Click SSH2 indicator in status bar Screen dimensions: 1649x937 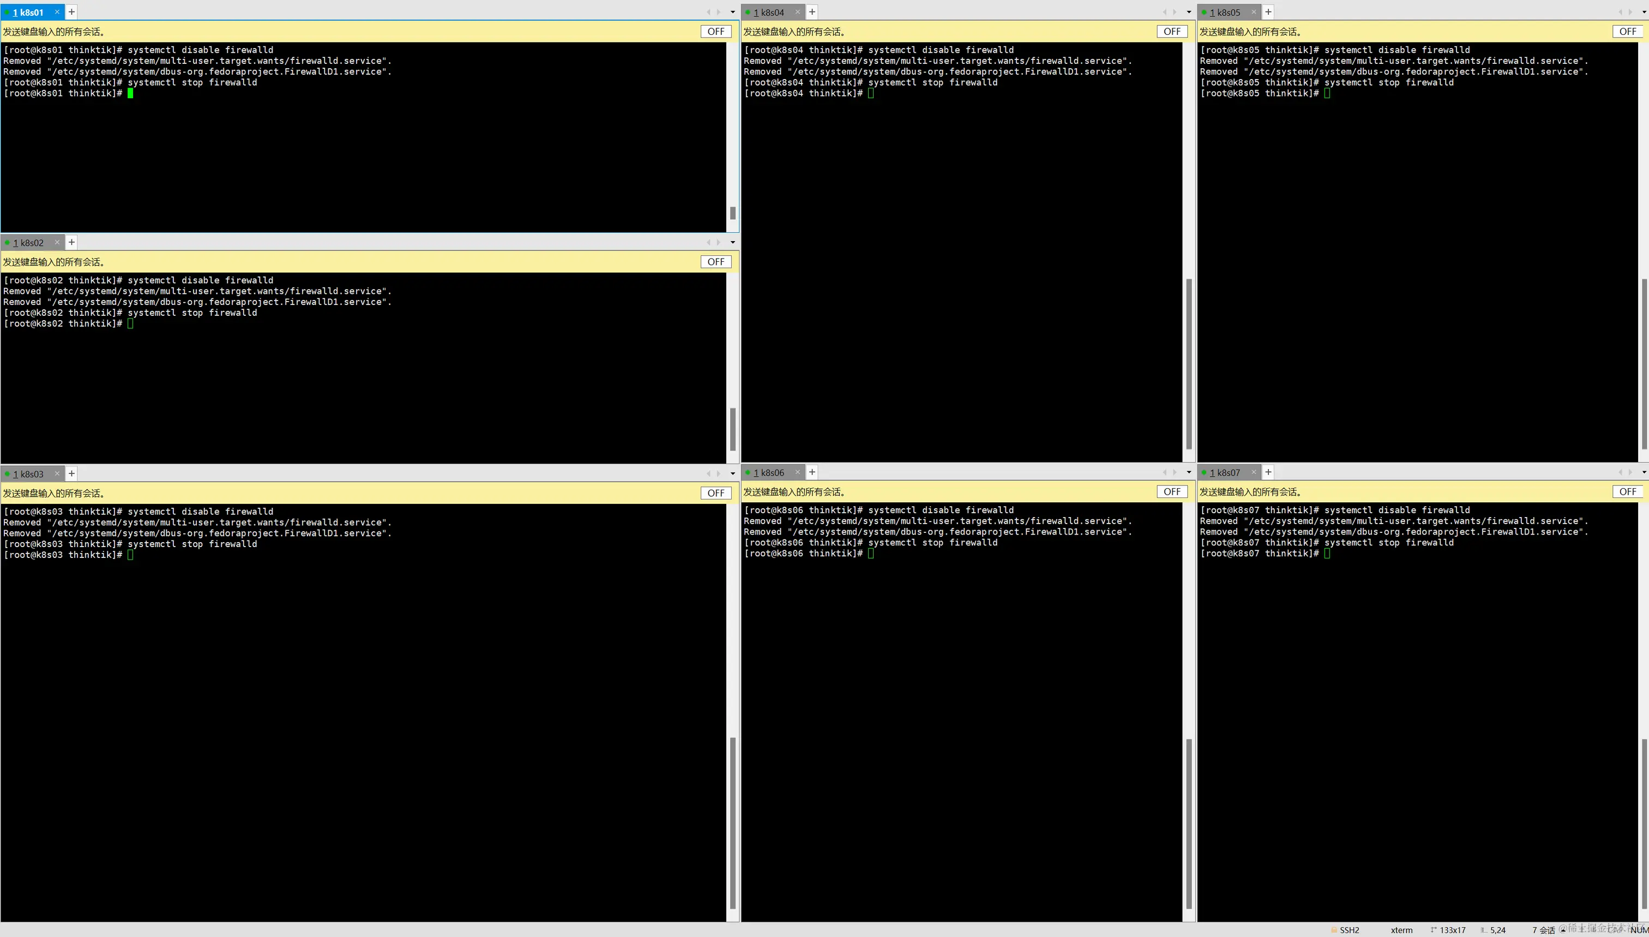[1348, 930]
